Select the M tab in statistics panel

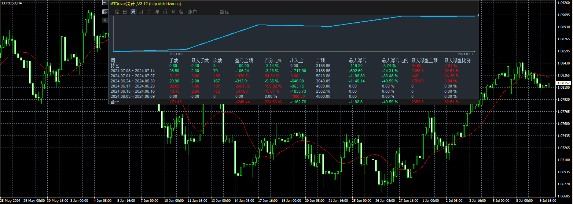(x=173, y=12)
